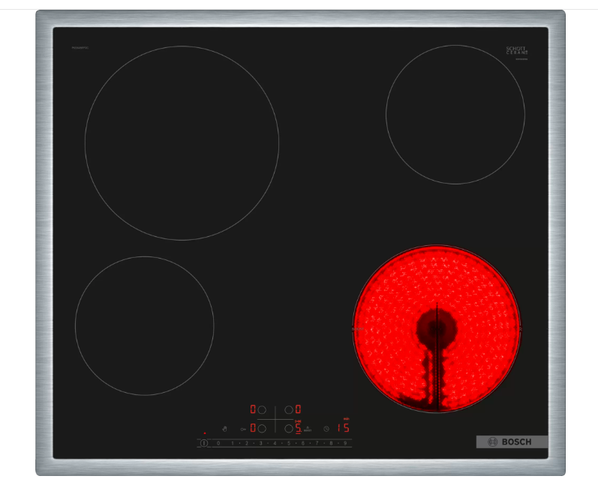
Task: Click the glowing red front-right cooking zone
Action: pyautogui.click(x=437, y=328)
